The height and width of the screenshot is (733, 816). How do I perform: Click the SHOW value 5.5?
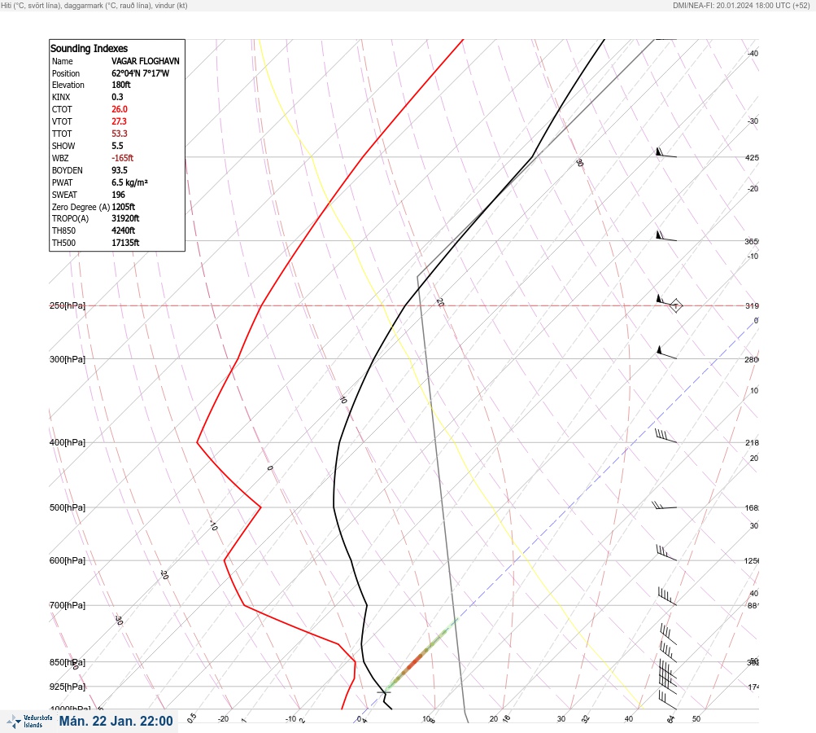(x=117, y=146)
